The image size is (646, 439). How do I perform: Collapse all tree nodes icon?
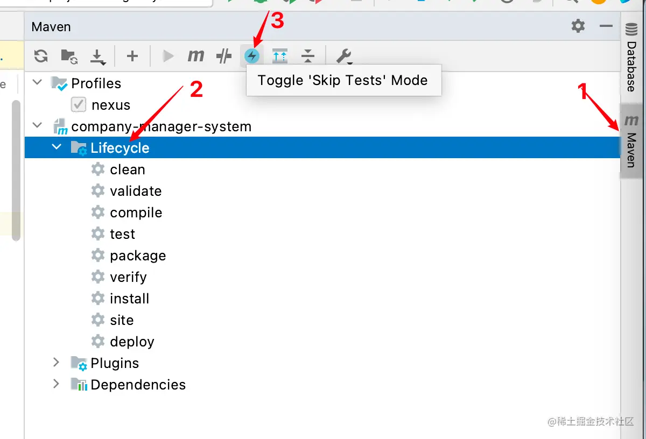(x=307, y=55)
